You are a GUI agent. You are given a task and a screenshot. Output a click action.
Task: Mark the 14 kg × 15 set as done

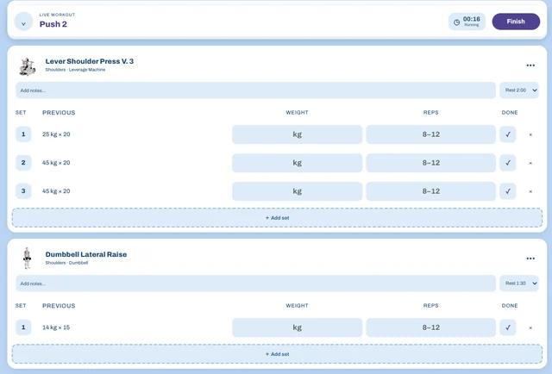coord(508,327)
